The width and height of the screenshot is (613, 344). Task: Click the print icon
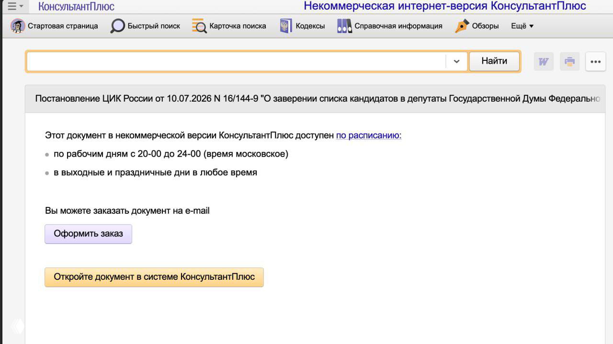tap(569, 61)
